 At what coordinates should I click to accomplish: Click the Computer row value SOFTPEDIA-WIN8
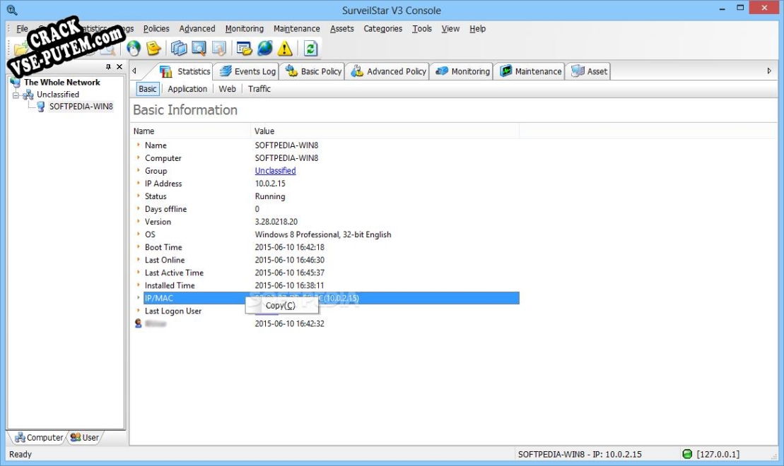pos(286,158)
